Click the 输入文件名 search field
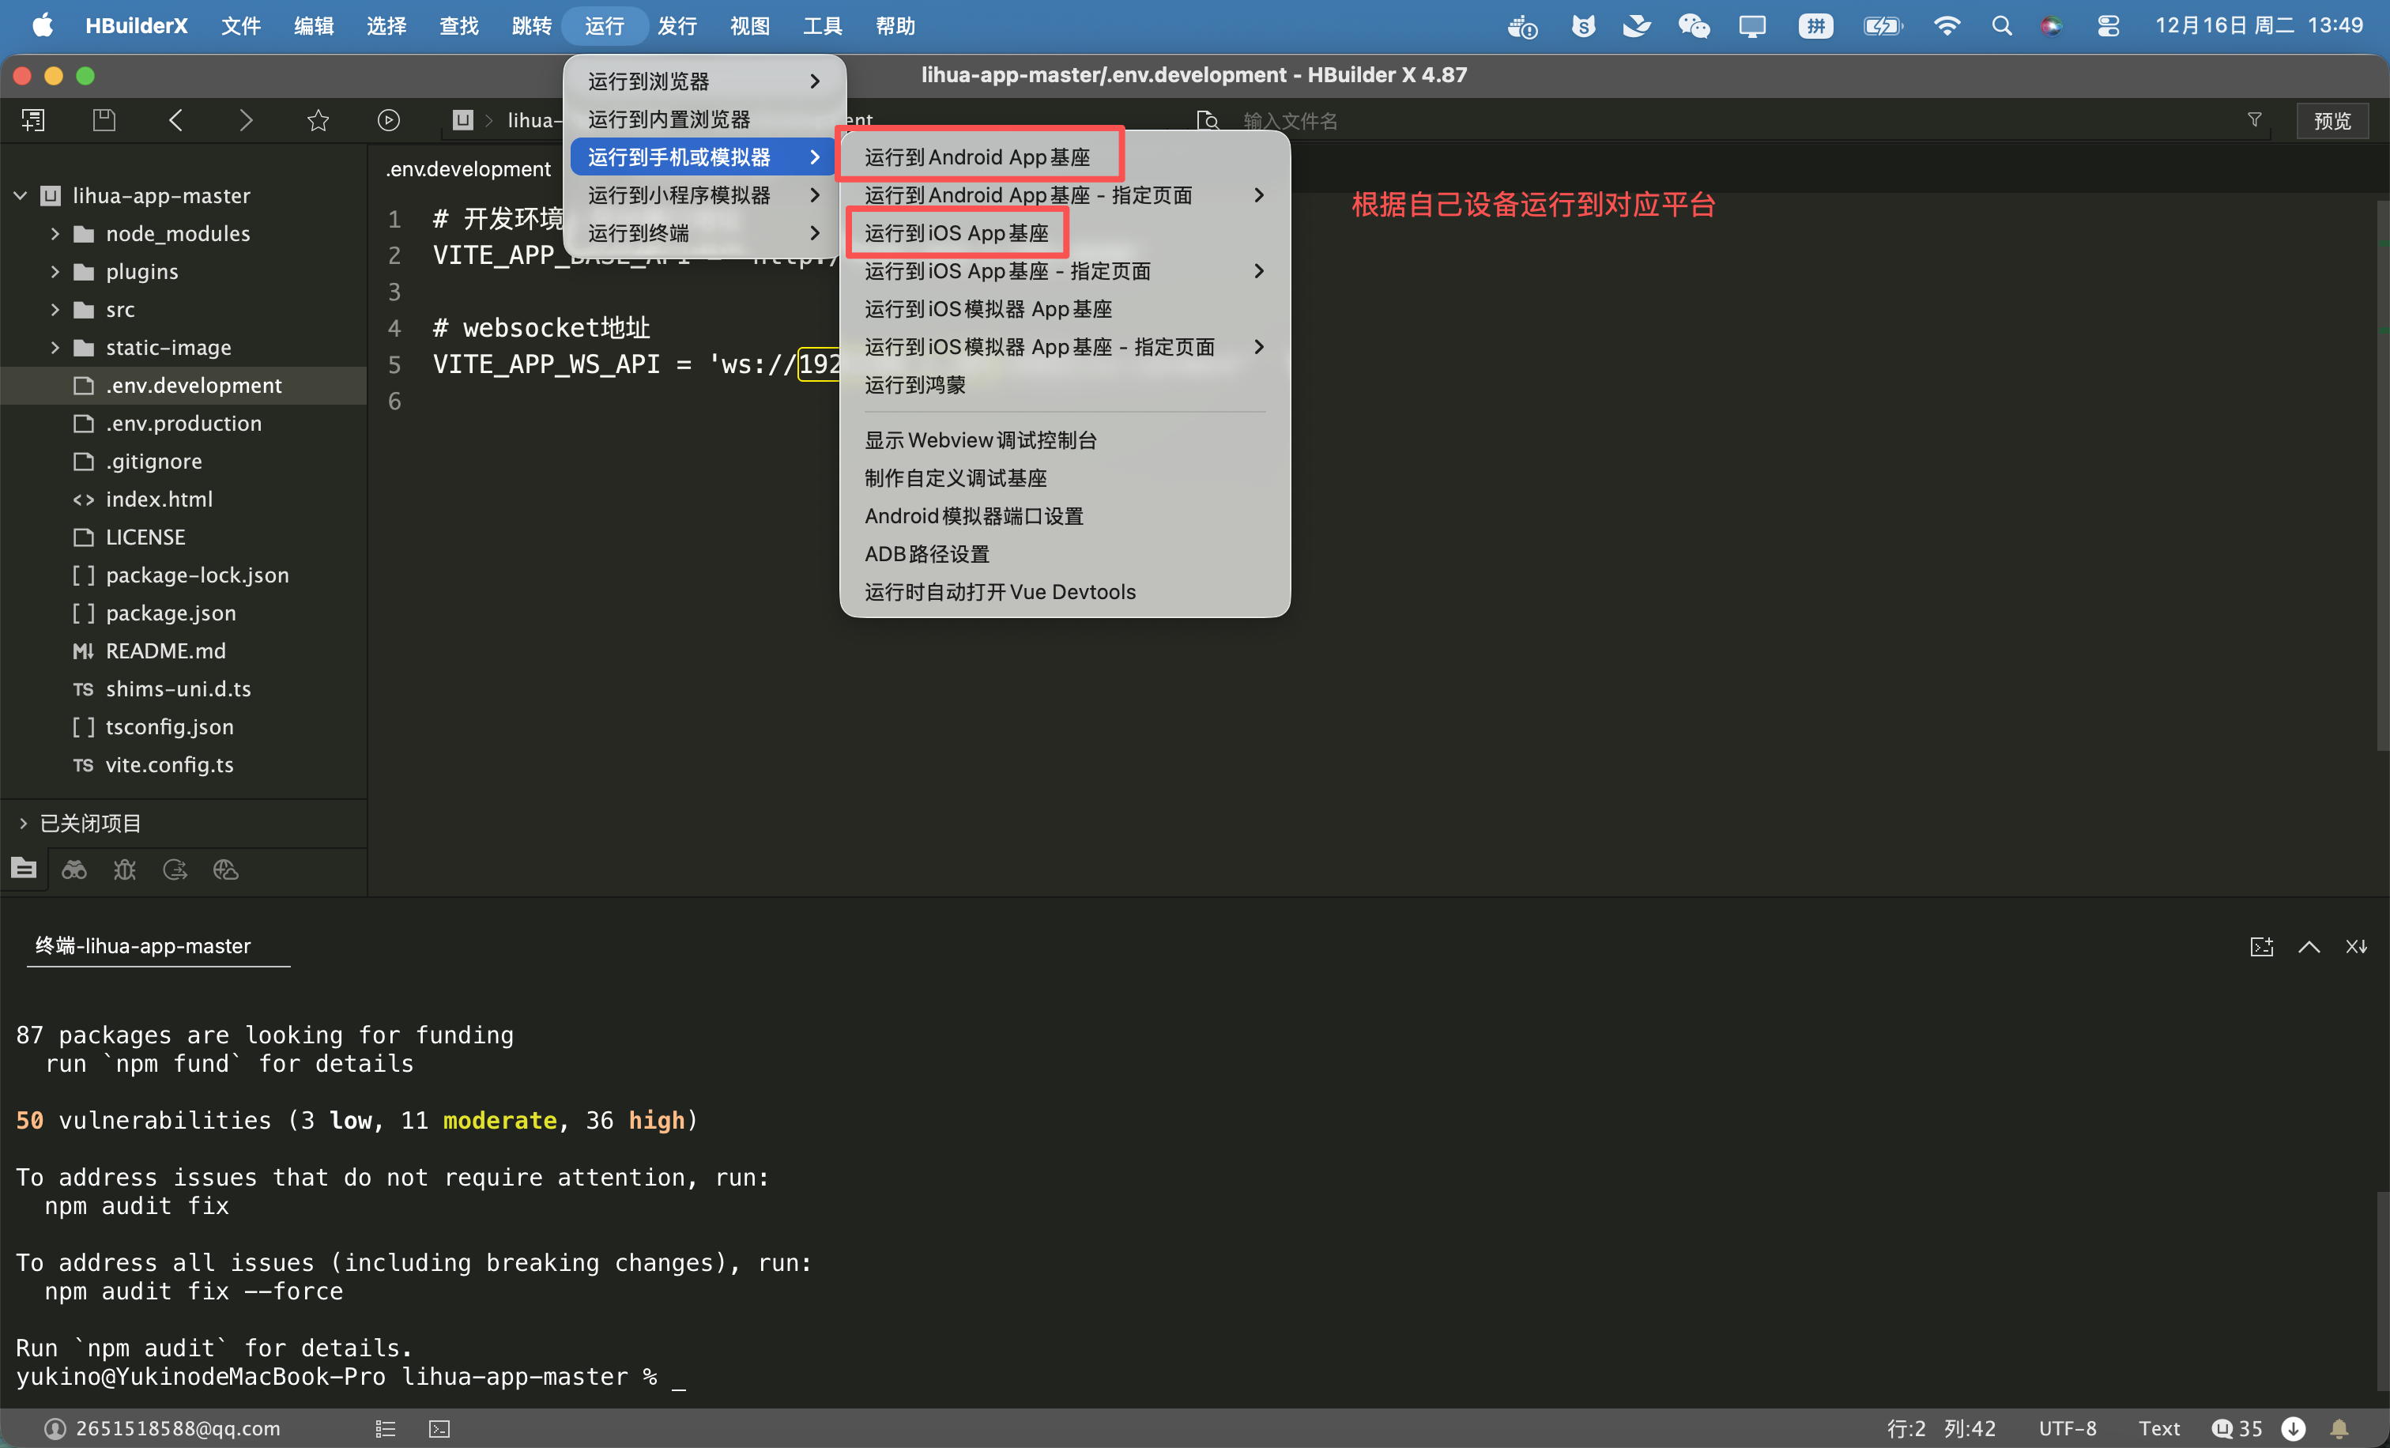Image resolution: width=2390 pixels, height=1448 pixels. pos(1290,120)
